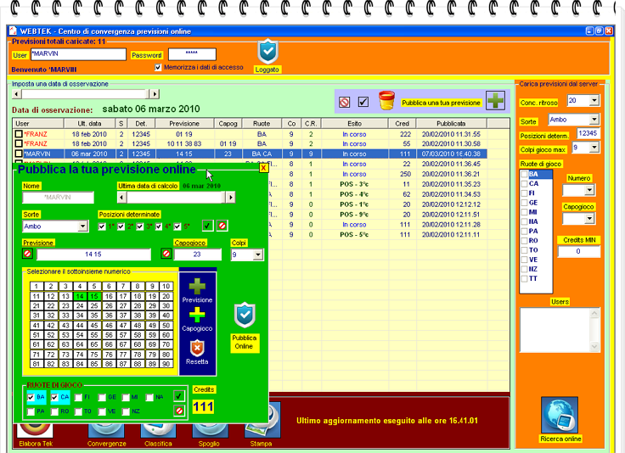Clear Previsione field with red prohibition icon

(x=27, y=254)
